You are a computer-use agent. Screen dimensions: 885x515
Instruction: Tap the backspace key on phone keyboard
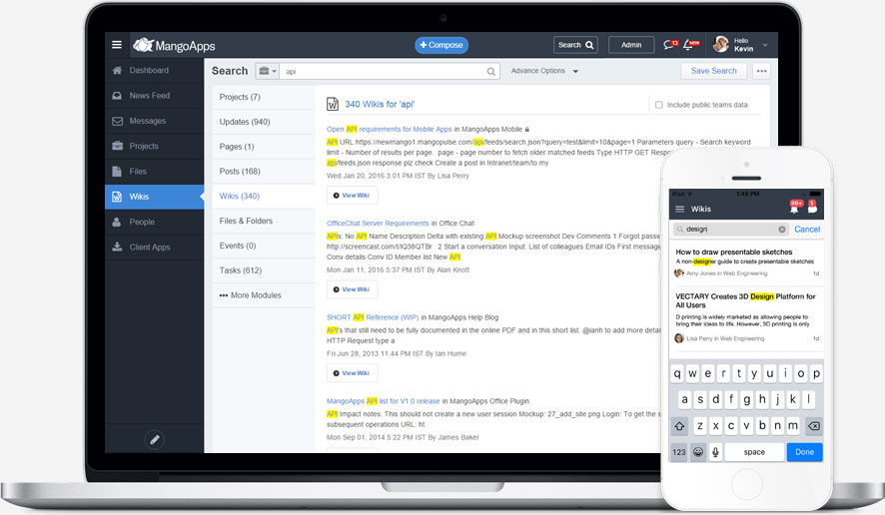coord(813,426)
